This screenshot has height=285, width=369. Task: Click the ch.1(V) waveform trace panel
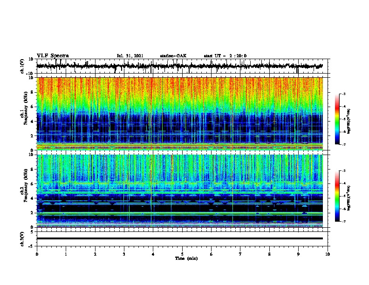182,66
